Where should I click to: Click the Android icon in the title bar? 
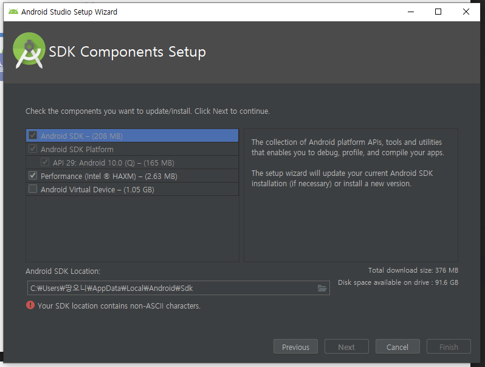[13, 12]
